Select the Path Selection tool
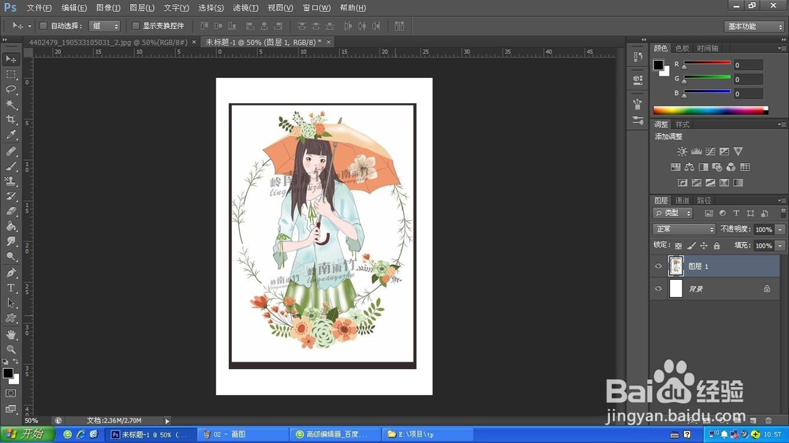Image resolution: width=789 pixels, height=443 pixels. [x=11, y=303]
